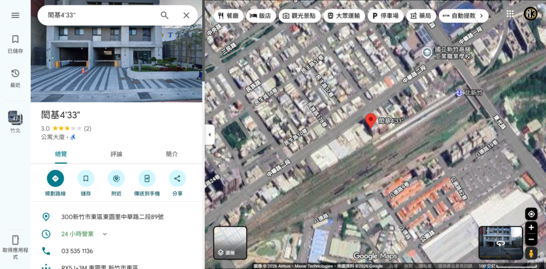The width and height of the screenshot is (546, 269).
Task: Filter the map by 餐廳 restaurants chip
Action: 228,15
